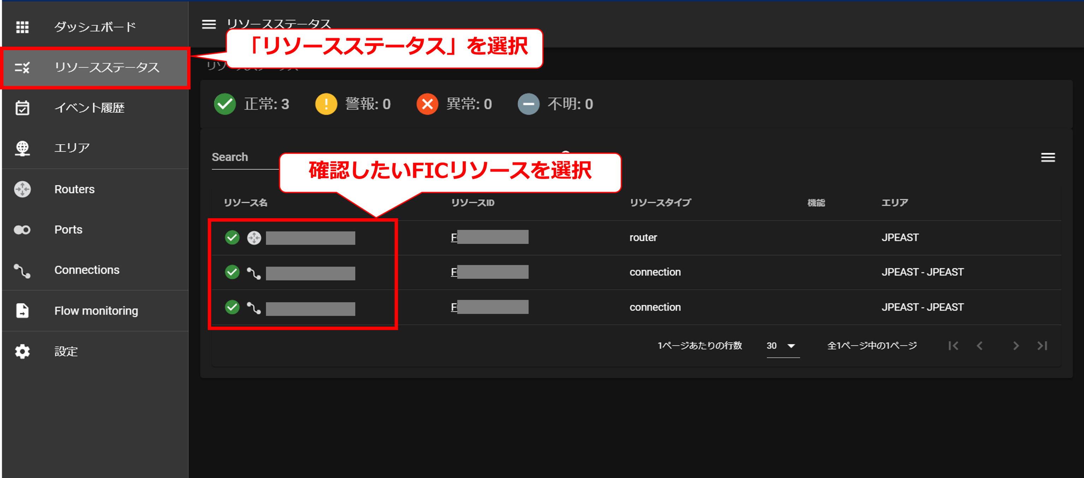
Task: Open Flow monitoring menu item
Action: (x=96, y=311)
